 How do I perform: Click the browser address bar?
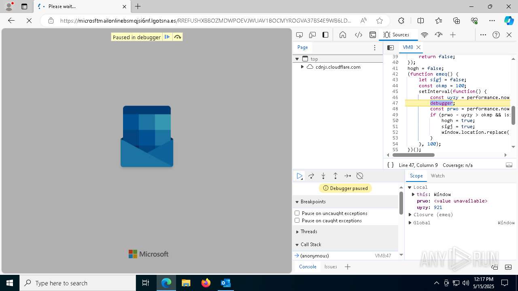pos(206,21)
